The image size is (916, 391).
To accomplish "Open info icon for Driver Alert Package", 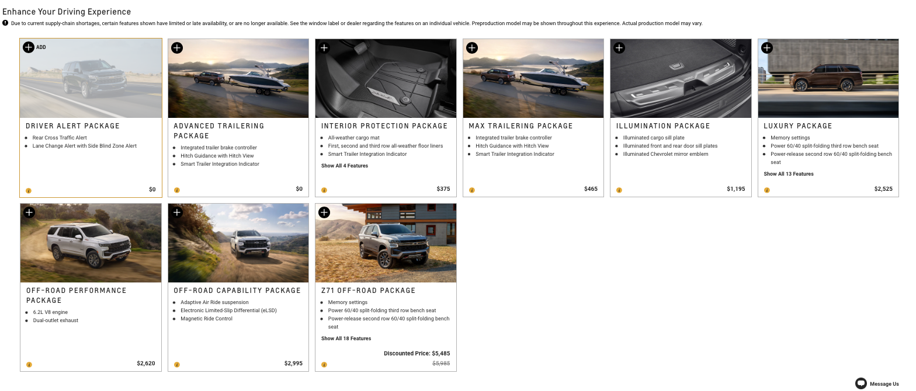I will pyautogui.click(x=29, y=190).
